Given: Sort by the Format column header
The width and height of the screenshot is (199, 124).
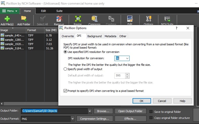Looking at the screenshot, I should click(x=35, y=30).
